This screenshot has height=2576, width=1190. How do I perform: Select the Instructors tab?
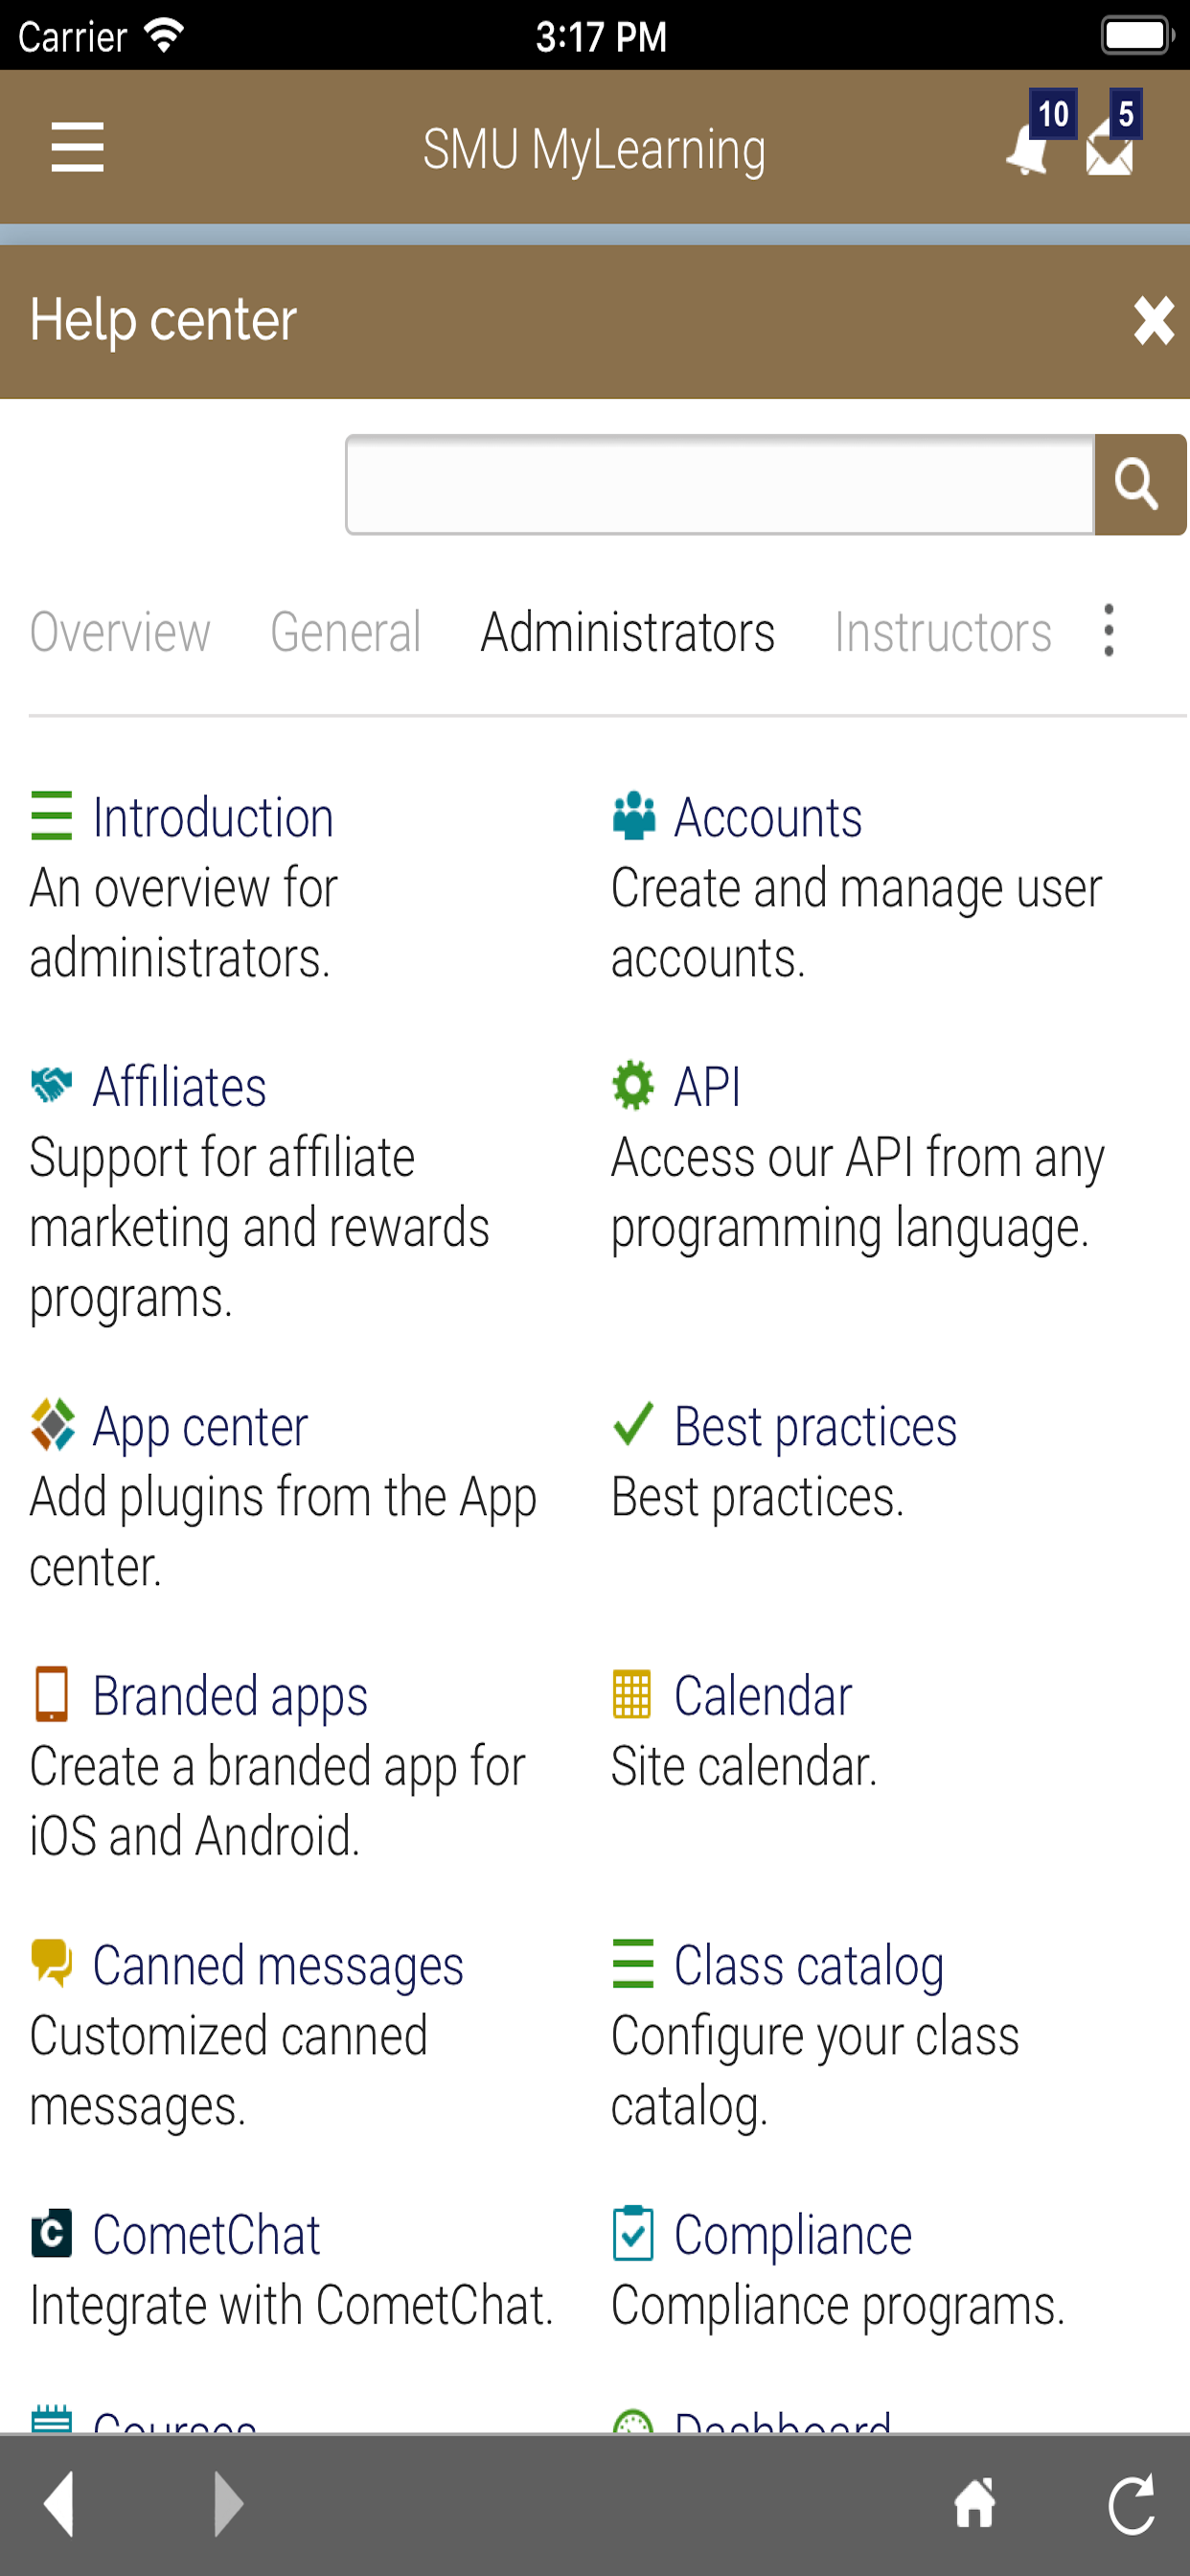(943, 632)
